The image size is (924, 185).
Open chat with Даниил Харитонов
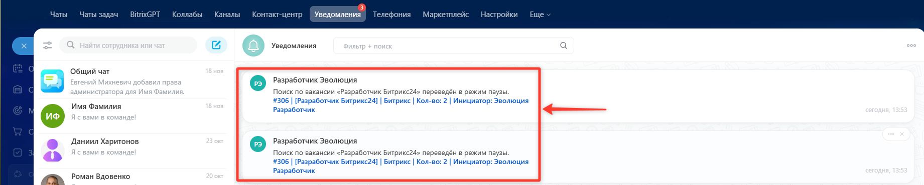click(x=134, y=151)
